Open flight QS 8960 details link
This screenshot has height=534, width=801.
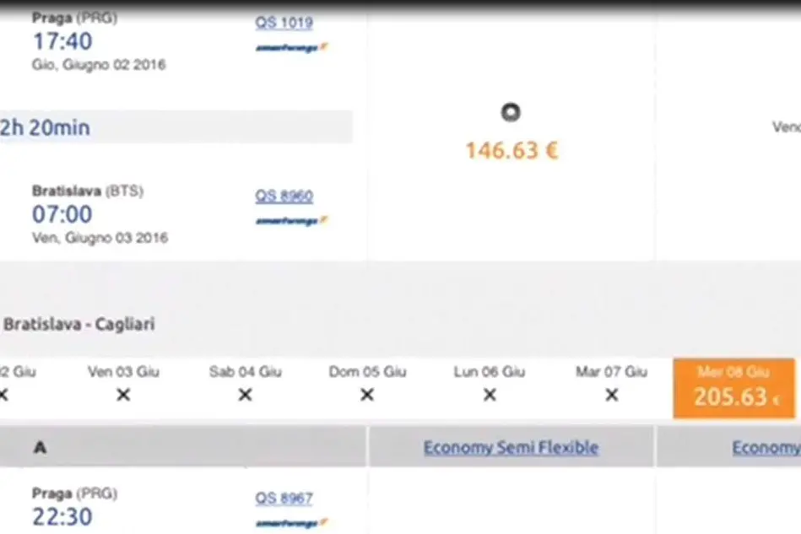coord(284,196)
